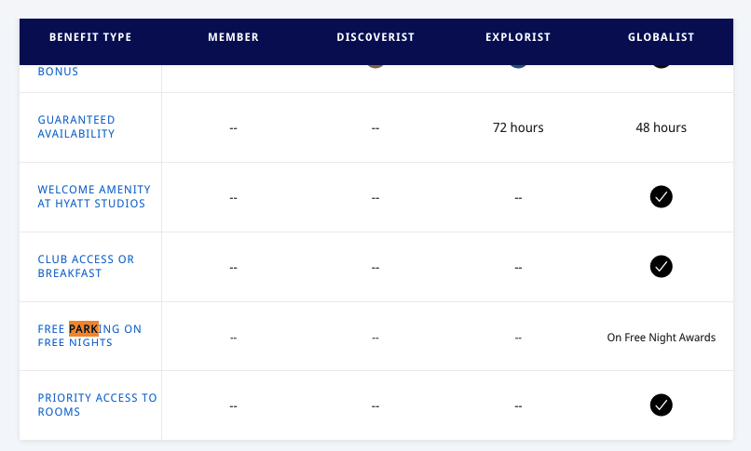Click Globalist checkmark for Club Access row

(x=661, y=267)
